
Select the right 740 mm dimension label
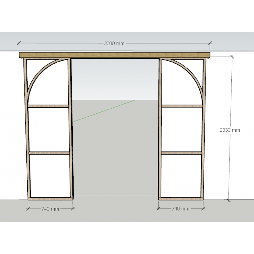pyautogui.click(x=180, y=209)
